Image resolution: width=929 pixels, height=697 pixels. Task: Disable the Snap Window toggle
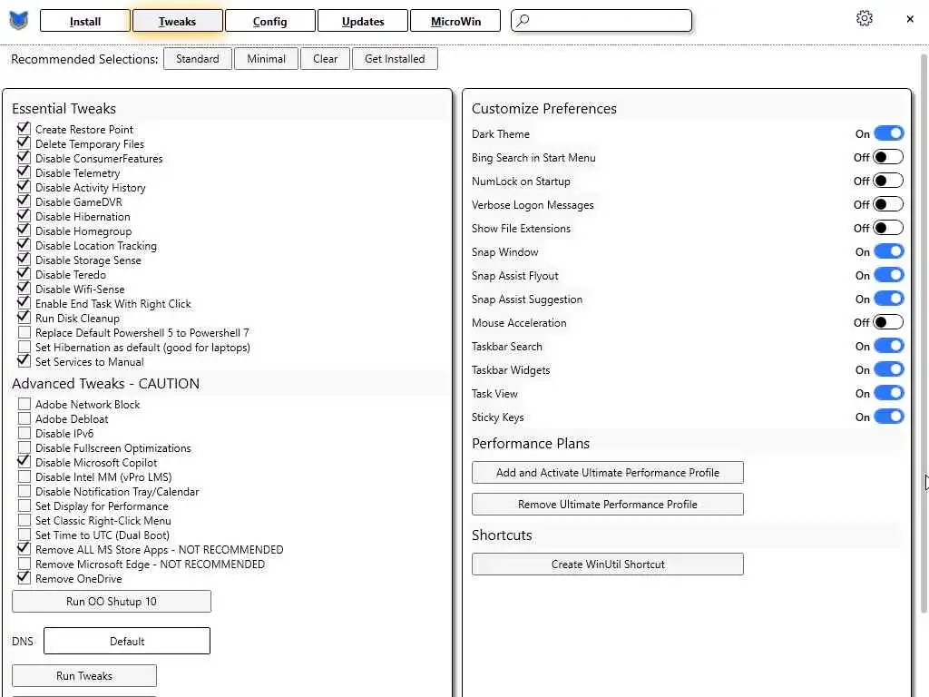889,251
